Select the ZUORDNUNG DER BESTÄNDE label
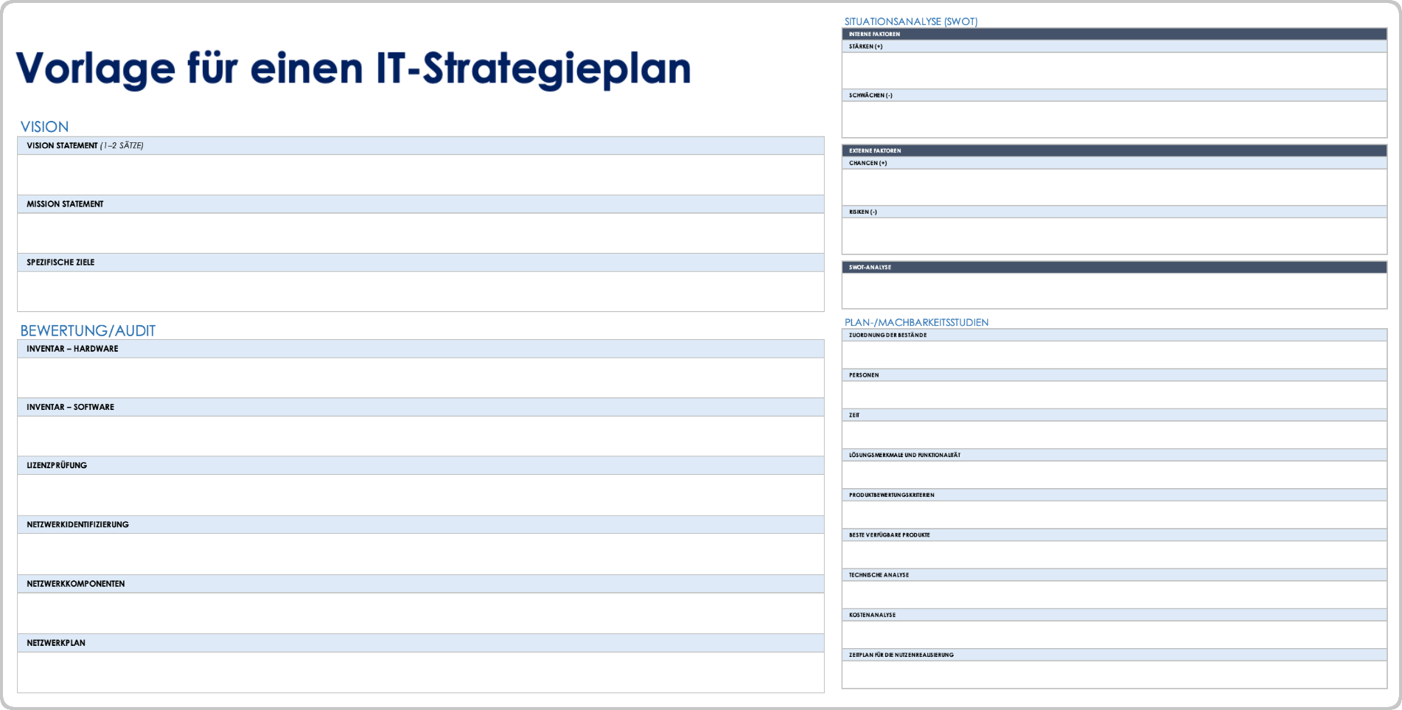Image resolution: width=1402 pixels, height=710 pixels. (887, 335)
